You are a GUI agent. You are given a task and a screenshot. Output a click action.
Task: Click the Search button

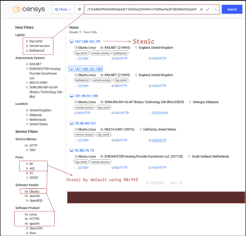pyautogui.click(x=232, y=9)
